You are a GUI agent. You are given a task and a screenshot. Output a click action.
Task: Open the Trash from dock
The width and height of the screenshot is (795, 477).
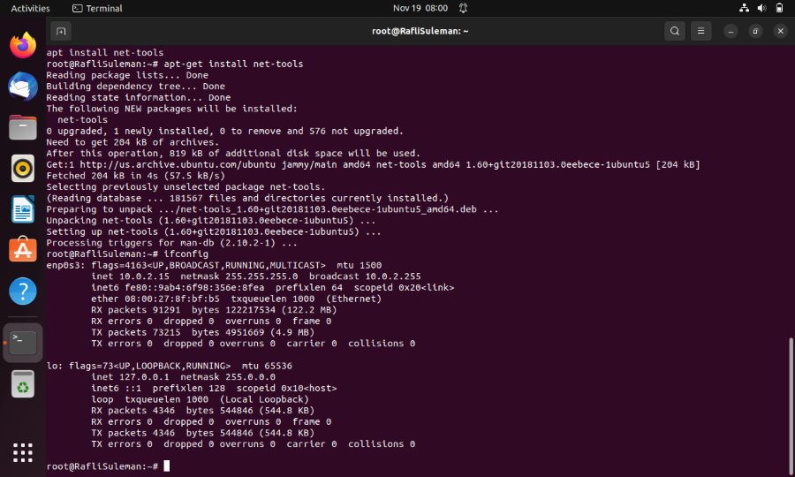(23, 383)
